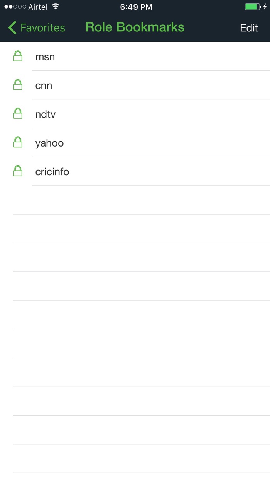Toggle the lock on yahoo bookmark
Image resolution: width=270 pixels, height=481 pixels.
18,143
